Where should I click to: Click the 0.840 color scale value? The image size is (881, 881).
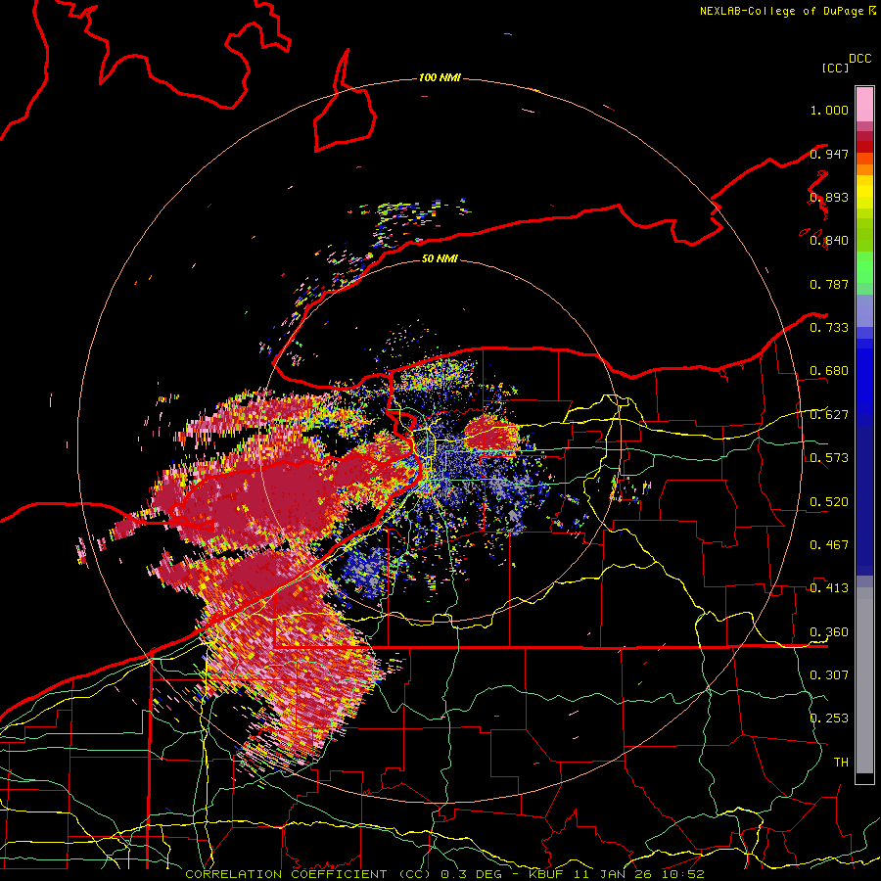(x=829, y=241)
